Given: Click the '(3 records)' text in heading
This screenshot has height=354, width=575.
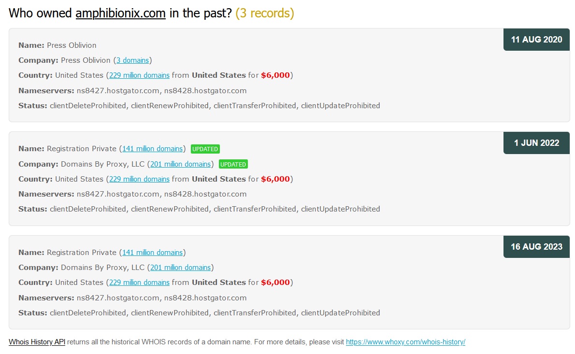Looking at the screenshot, I should (x=265, y=13).
